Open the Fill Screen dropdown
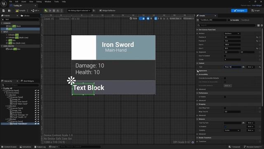Viewport: 264px width, 149px height. 189,19
